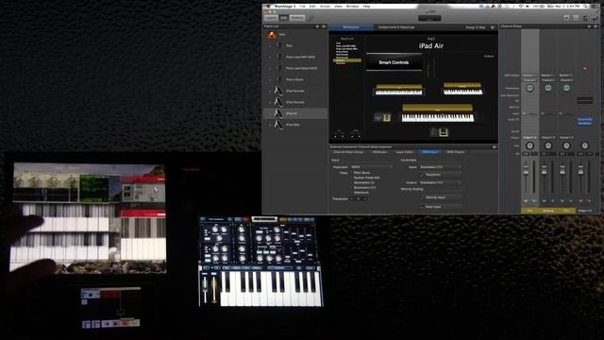Open the Apple menu
Image resolution: width=604 pixels, height=340 pixels.
click(268, 7)
